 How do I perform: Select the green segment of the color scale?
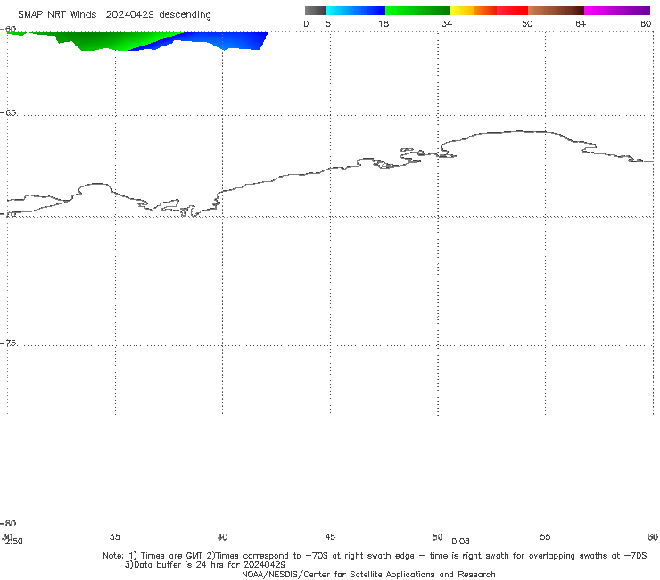click(417, 11)
